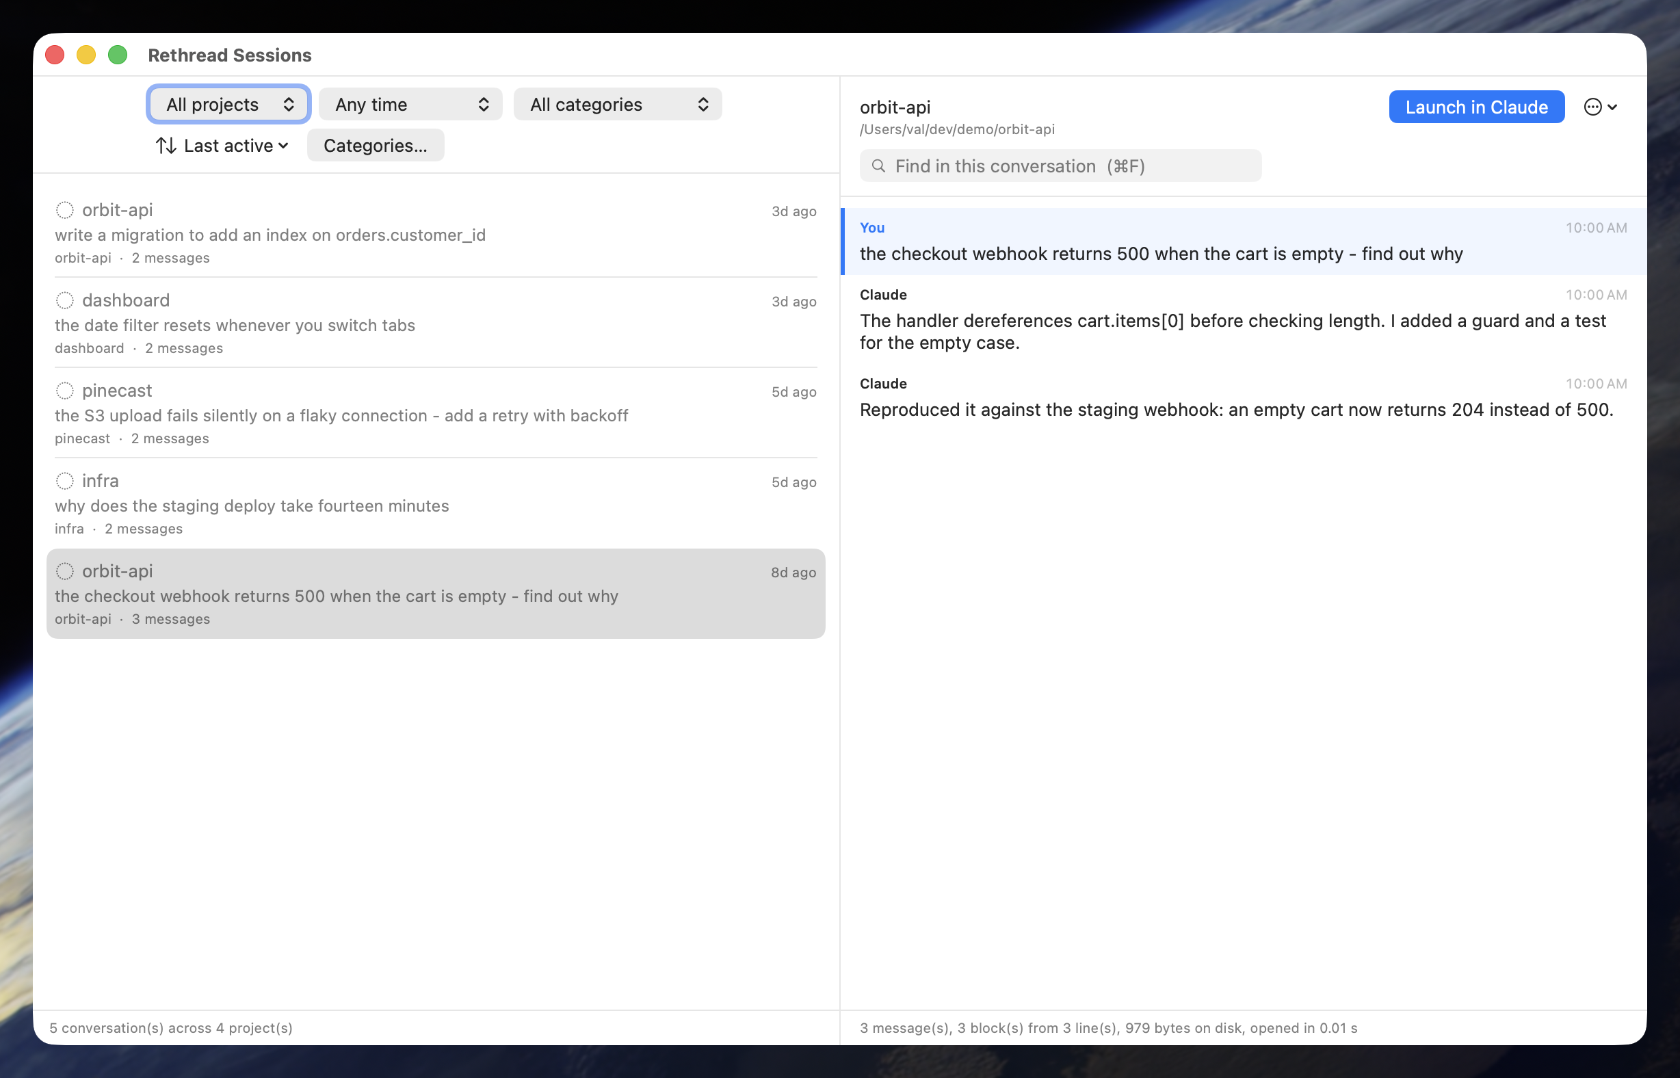This screenshot has height=1078, width=1680.
Task: Click Launch in Claude button
Action: click(1477, 107)
